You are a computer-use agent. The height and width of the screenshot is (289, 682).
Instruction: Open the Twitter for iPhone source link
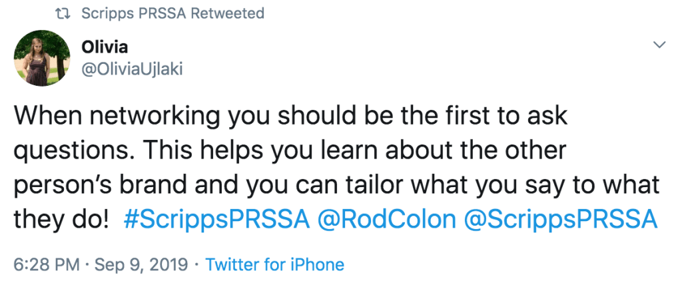click(x=274, y=264)
